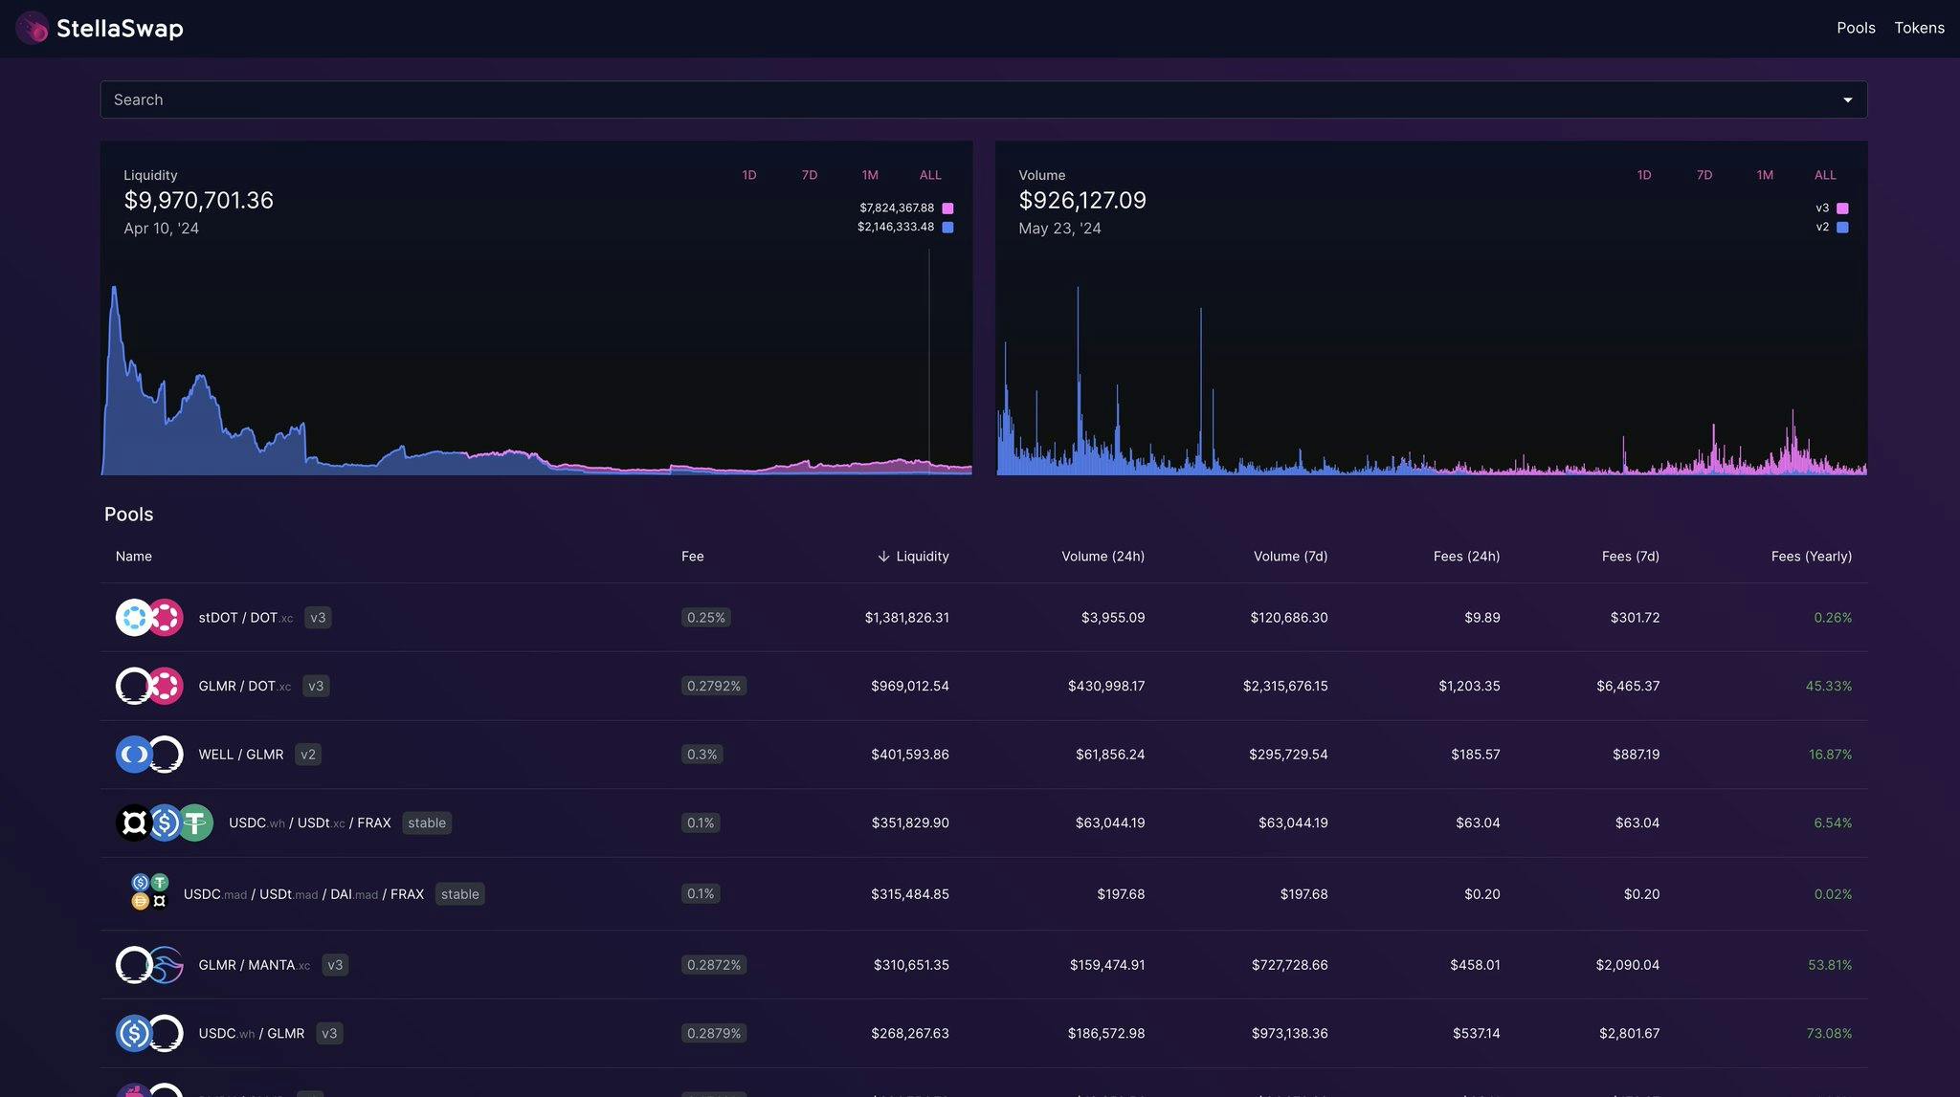The width and height of the screenshot is (1960, 1097).
Task: Click 7d volume value $727,728.66
Action: tap(1290, 965)
